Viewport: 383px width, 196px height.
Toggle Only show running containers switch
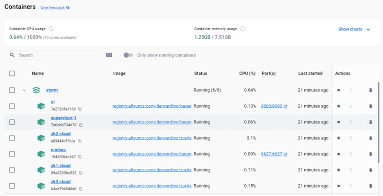(x=128, y=55)
